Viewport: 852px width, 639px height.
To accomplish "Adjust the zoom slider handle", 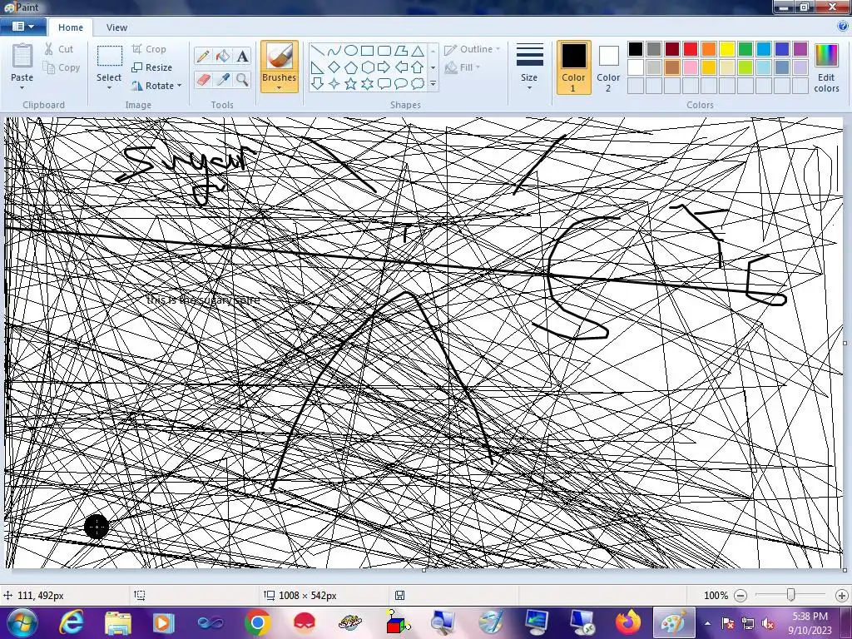I will point(791,595).
